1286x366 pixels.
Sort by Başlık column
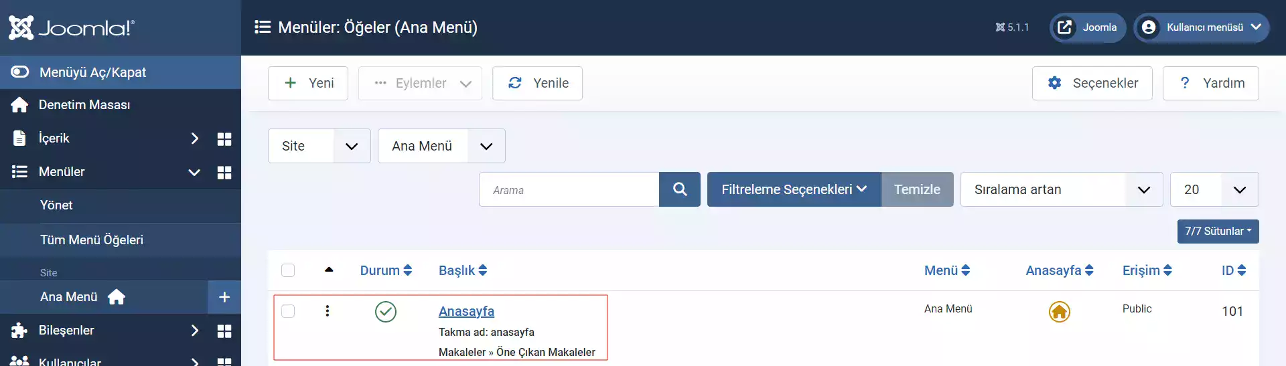[x=463, y=270]
